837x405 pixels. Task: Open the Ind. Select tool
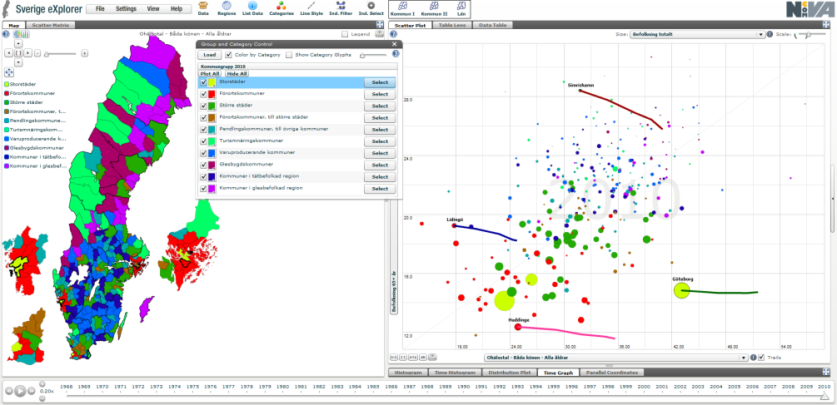(371, 8)
